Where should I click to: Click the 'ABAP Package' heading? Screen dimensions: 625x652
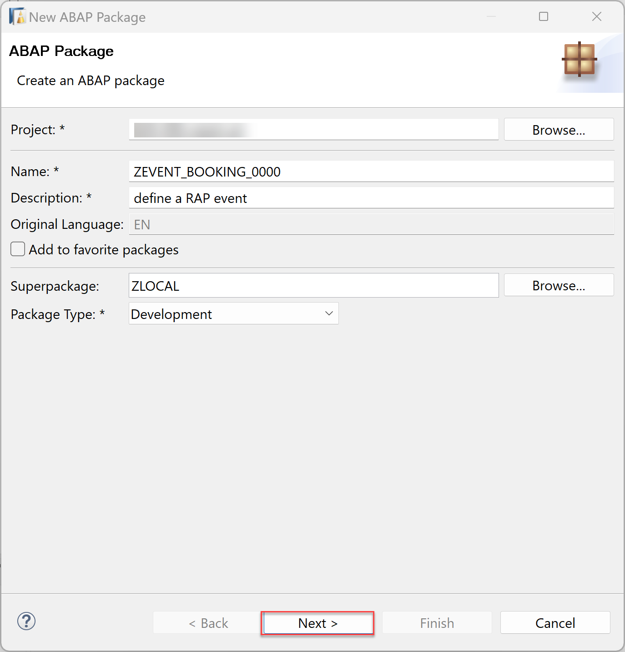coord(61,51)
